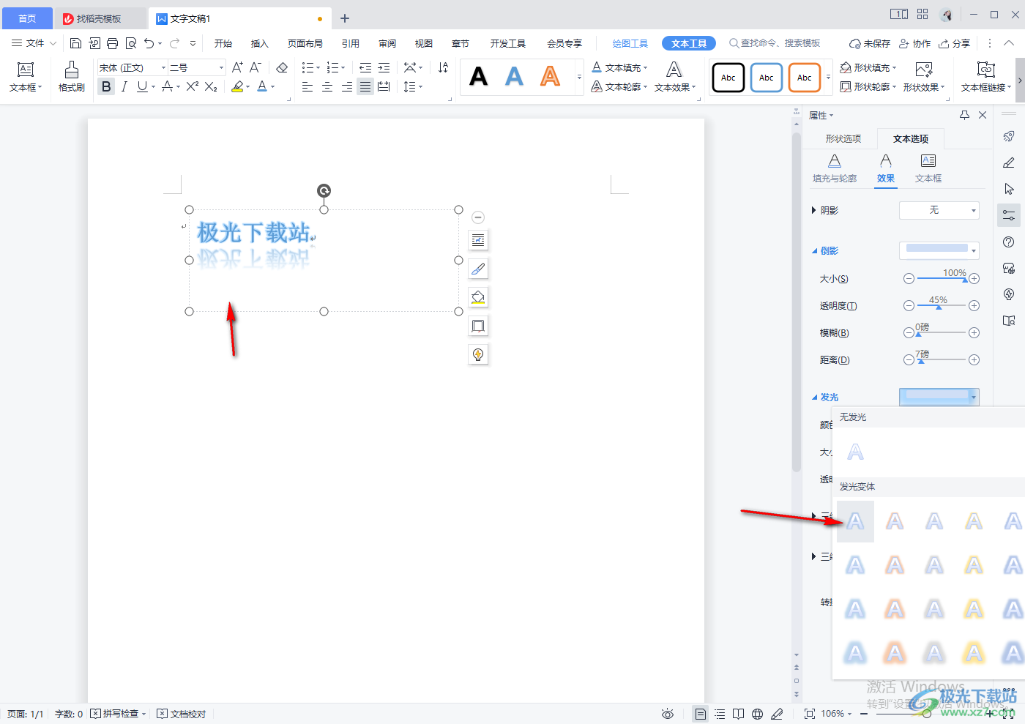Open the 插入 ribbon tab

(x=260, y=43)
